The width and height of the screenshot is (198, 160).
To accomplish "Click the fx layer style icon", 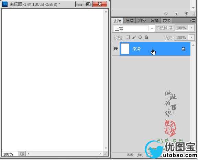I will [x=140, y=155].
